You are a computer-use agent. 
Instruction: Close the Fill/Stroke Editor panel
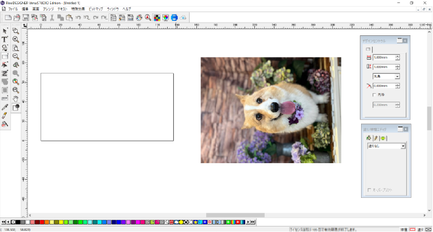(406, 129)
